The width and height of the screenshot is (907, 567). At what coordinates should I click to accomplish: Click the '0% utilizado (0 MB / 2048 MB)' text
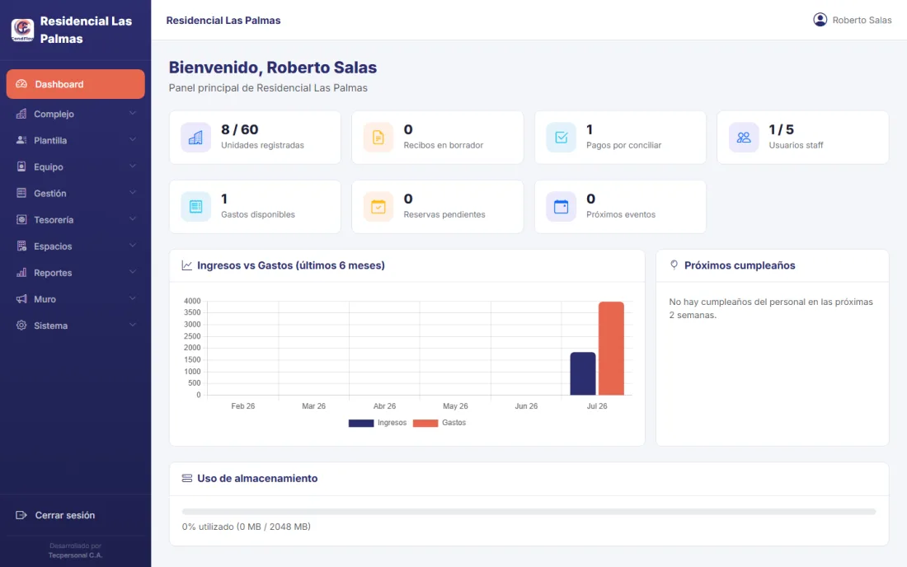247,527
